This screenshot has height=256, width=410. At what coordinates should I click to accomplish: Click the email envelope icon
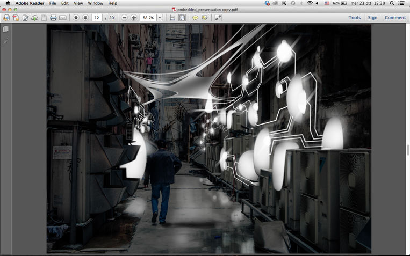pyautogui.click(x=63, y=18)
